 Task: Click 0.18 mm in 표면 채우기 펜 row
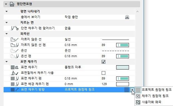pyautogui.click(x=71, y=78)
